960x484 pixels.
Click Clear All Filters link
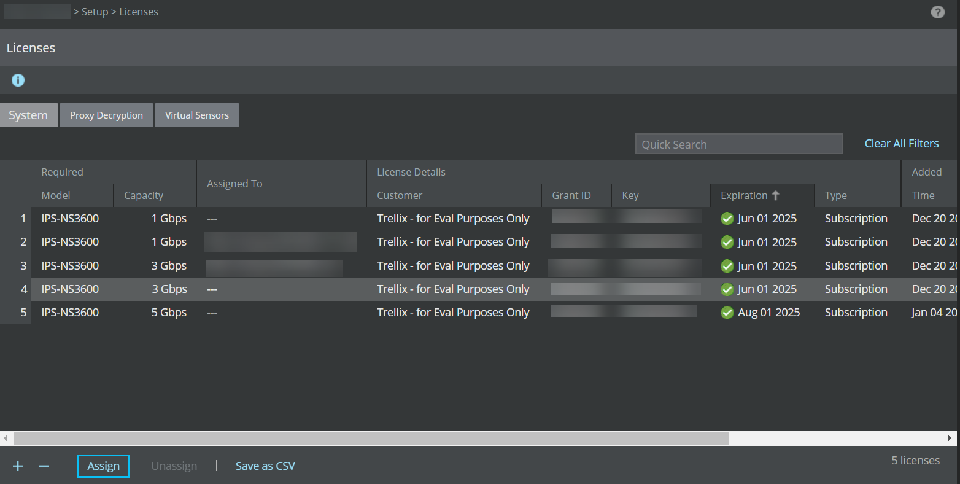point(902,144)
